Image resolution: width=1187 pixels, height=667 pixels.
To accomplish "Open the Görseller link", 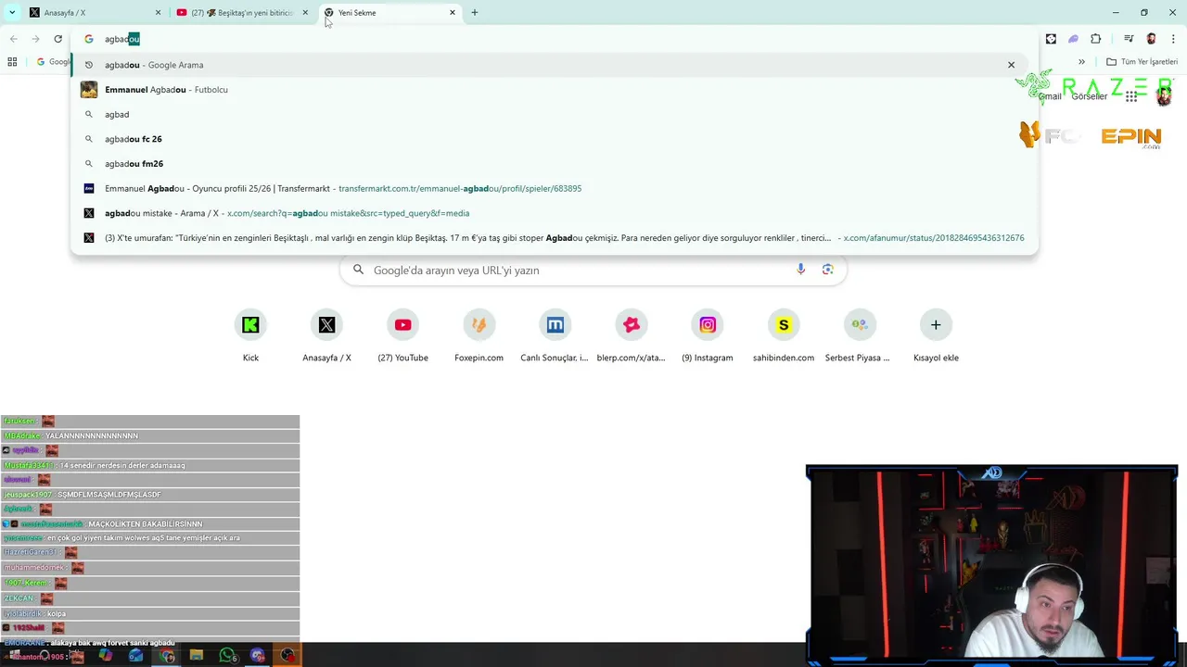I will 1089,96.
